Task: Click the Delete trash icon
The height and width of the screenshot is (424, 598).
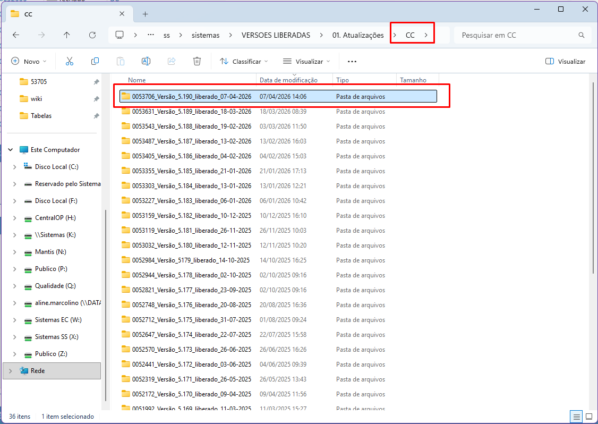Action: (197, 61)
